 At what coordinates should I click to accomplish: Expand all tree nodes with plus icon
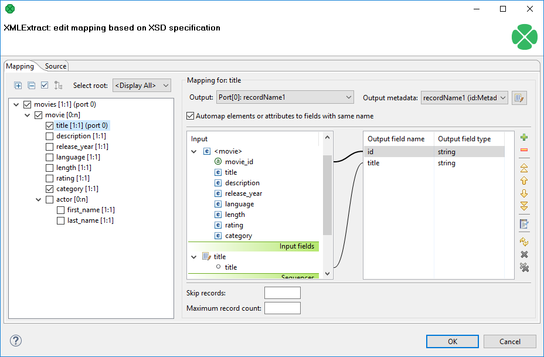[18, 85]
